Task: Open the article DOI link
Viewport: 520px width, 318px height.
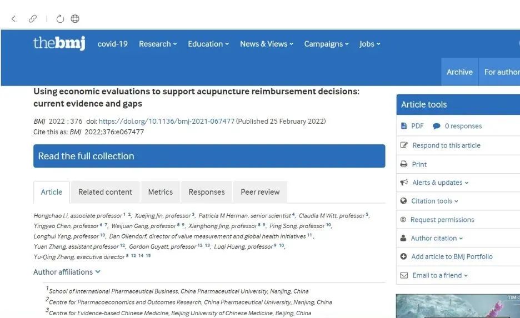Action: [x=167, y=121]
